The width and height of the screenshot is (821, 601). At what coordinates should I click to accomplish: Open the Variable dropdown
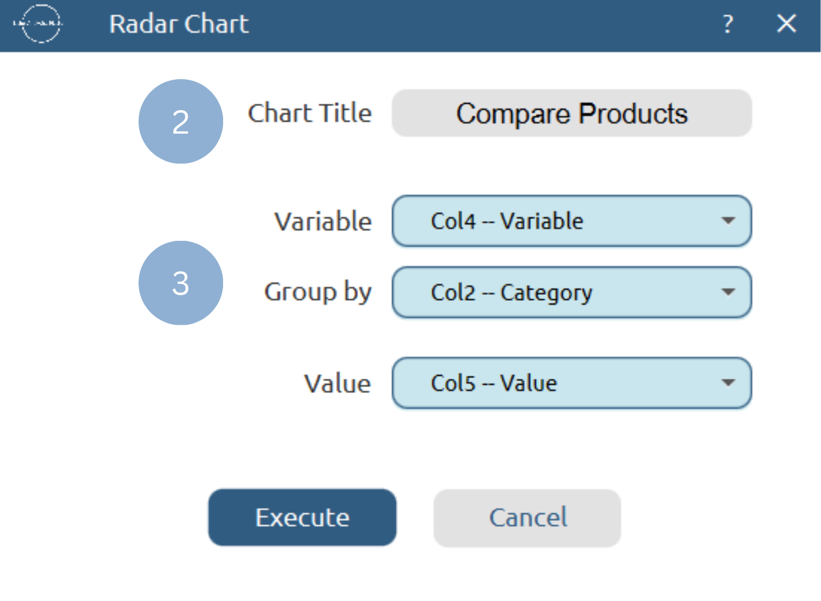pos(571,221)
